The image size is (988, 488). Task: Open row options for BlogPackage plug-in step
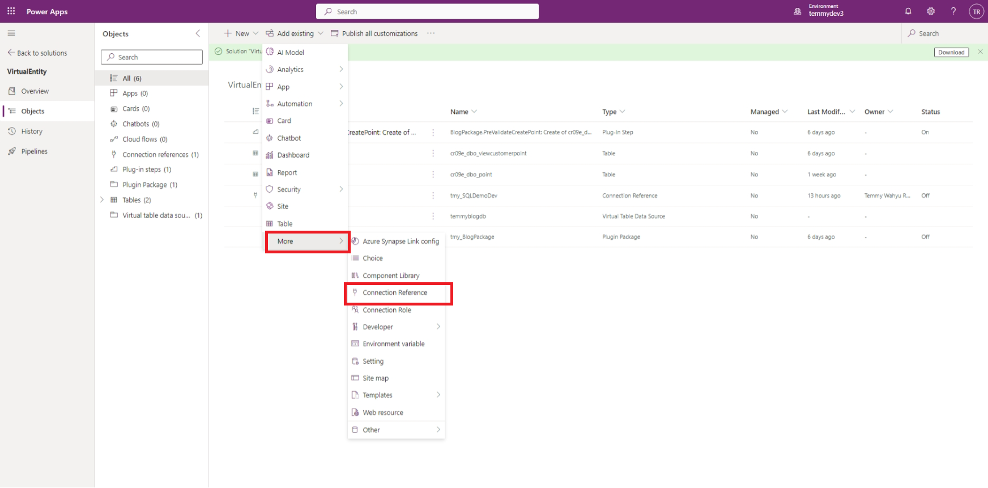click(x=433, y=132)
